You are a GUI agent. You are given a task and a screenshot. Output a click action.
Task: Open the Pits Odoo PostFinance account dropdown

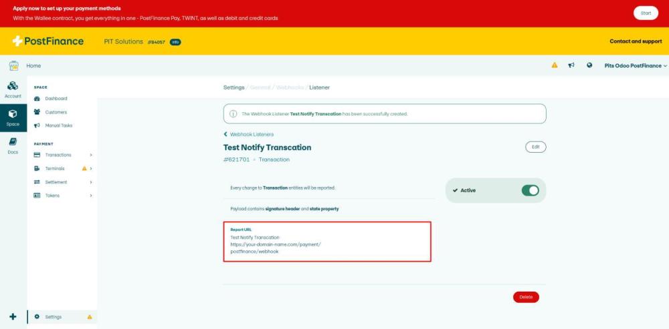pyautogui.click(x=636, y=65)
